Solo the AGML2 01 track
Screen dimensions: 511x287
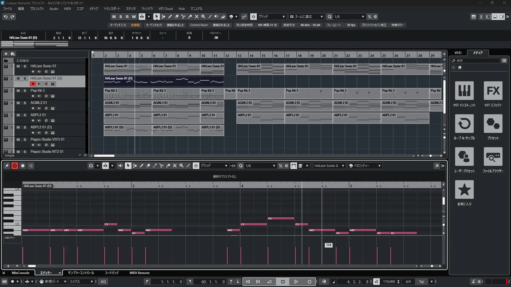point(25,103)
